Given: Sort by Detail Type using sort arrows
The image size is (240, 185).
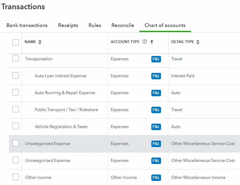Looking at the screenshot, I should click(198, 42).
